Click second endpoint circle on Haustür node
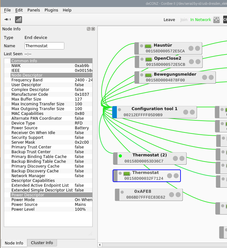This screenshot has height=248, width=227. pyautogui.click(x=197, y=49)
